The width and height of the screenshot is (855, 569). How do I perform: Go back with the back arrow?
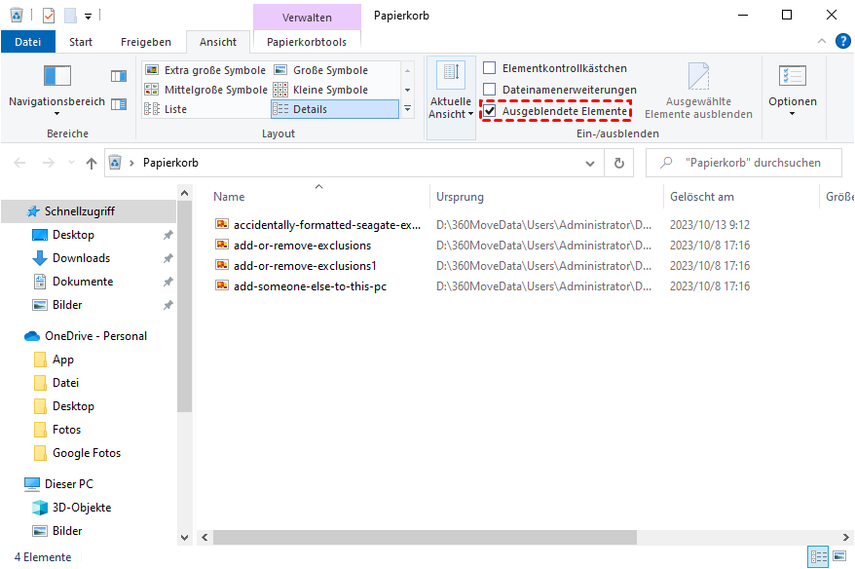[x=19, y=163]
